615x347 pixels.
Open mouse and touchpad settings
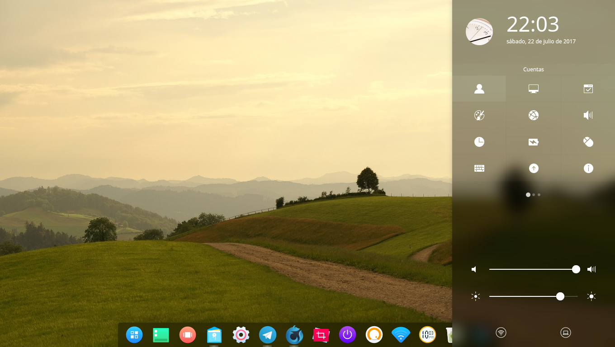(x=588, y=142)
